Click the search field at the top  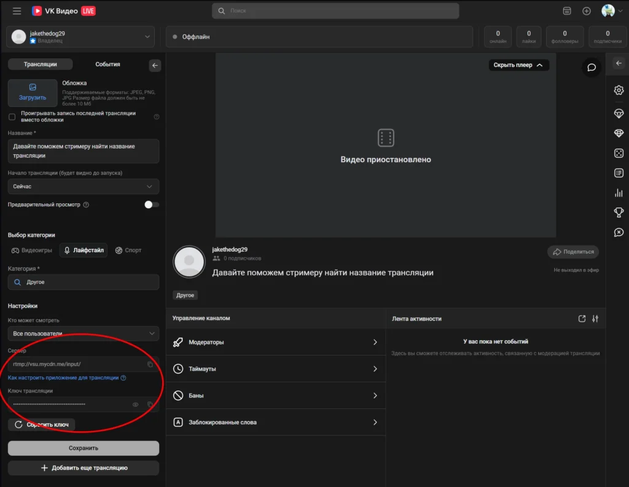coord(337,10)
